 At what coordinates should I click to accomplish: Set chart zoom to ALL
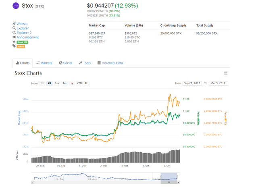87,83
